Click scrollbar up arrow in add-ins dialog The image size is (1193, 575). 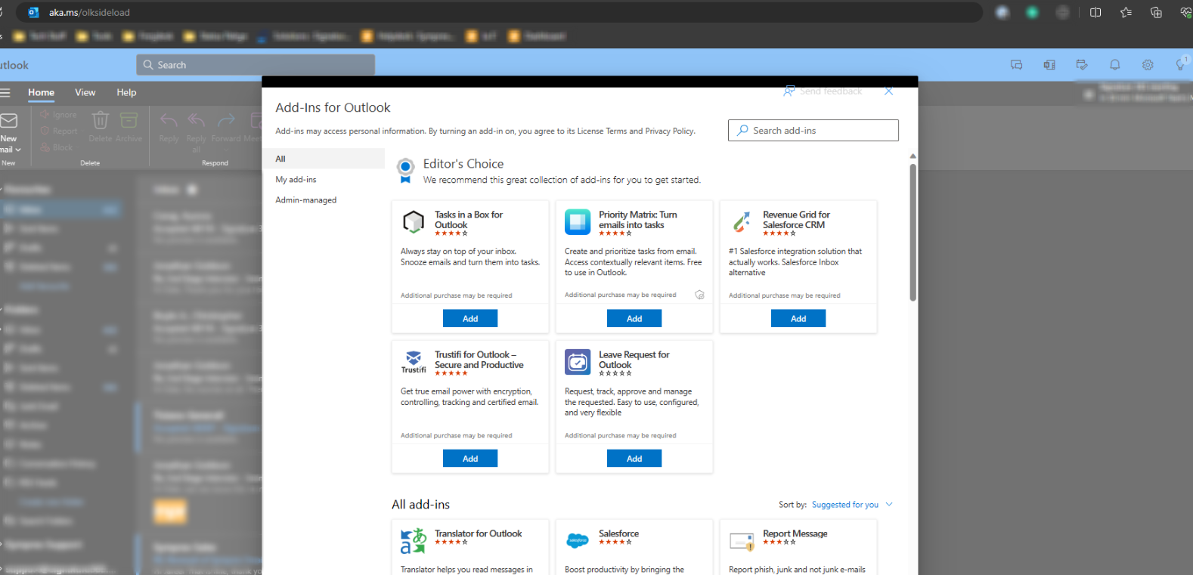click(x=913, y=156)
